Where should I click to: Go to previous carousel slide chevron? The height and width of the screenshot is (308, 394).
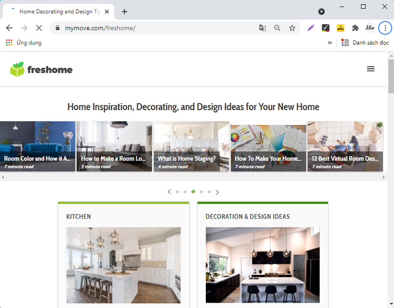pos(169,192)
